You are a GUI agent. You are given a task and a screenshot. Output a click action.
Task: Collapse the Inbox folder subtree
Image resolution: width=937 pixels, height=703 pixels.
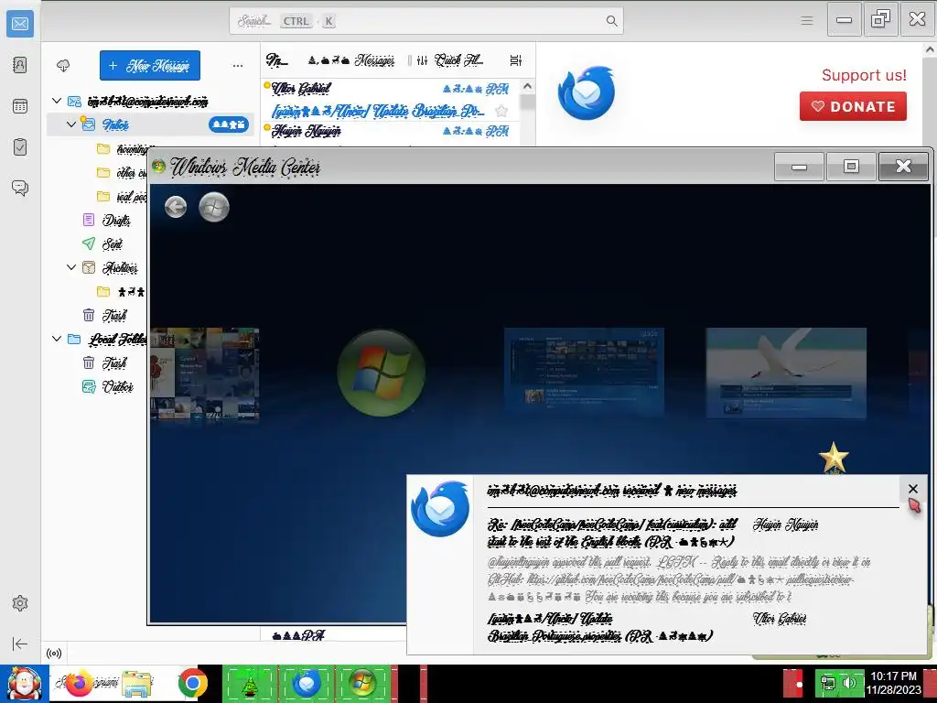point(71,124)
